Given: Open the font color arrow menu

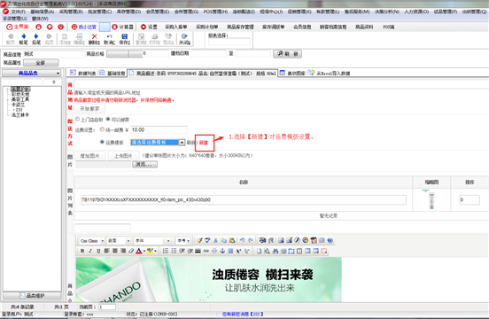Looking at the screenshot, I should [x=144, y=251].
